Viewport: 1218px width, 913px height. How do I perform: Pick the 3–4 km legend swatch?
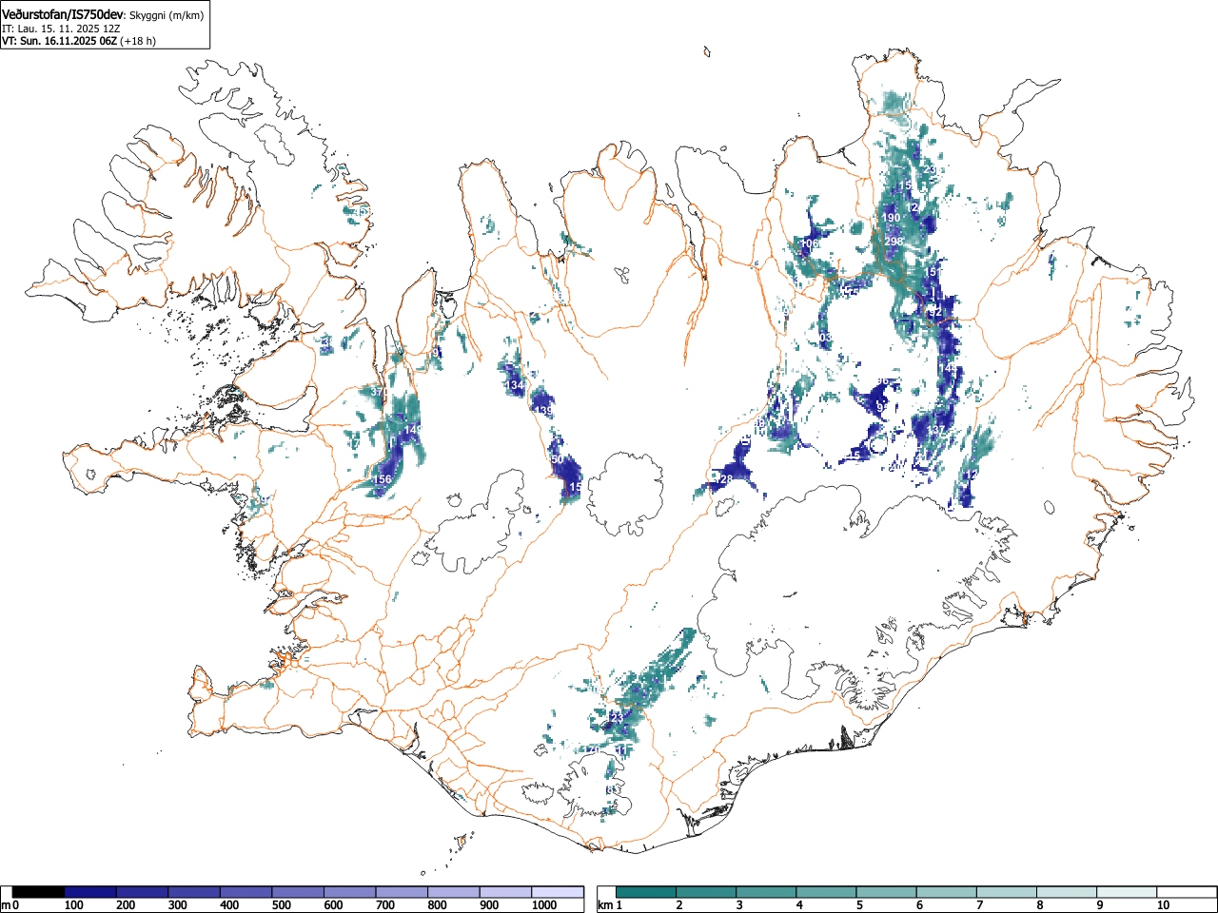click(767, 892)
